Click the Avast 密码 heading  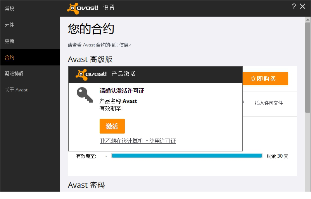pyautogui.click(x=86, y=185)
